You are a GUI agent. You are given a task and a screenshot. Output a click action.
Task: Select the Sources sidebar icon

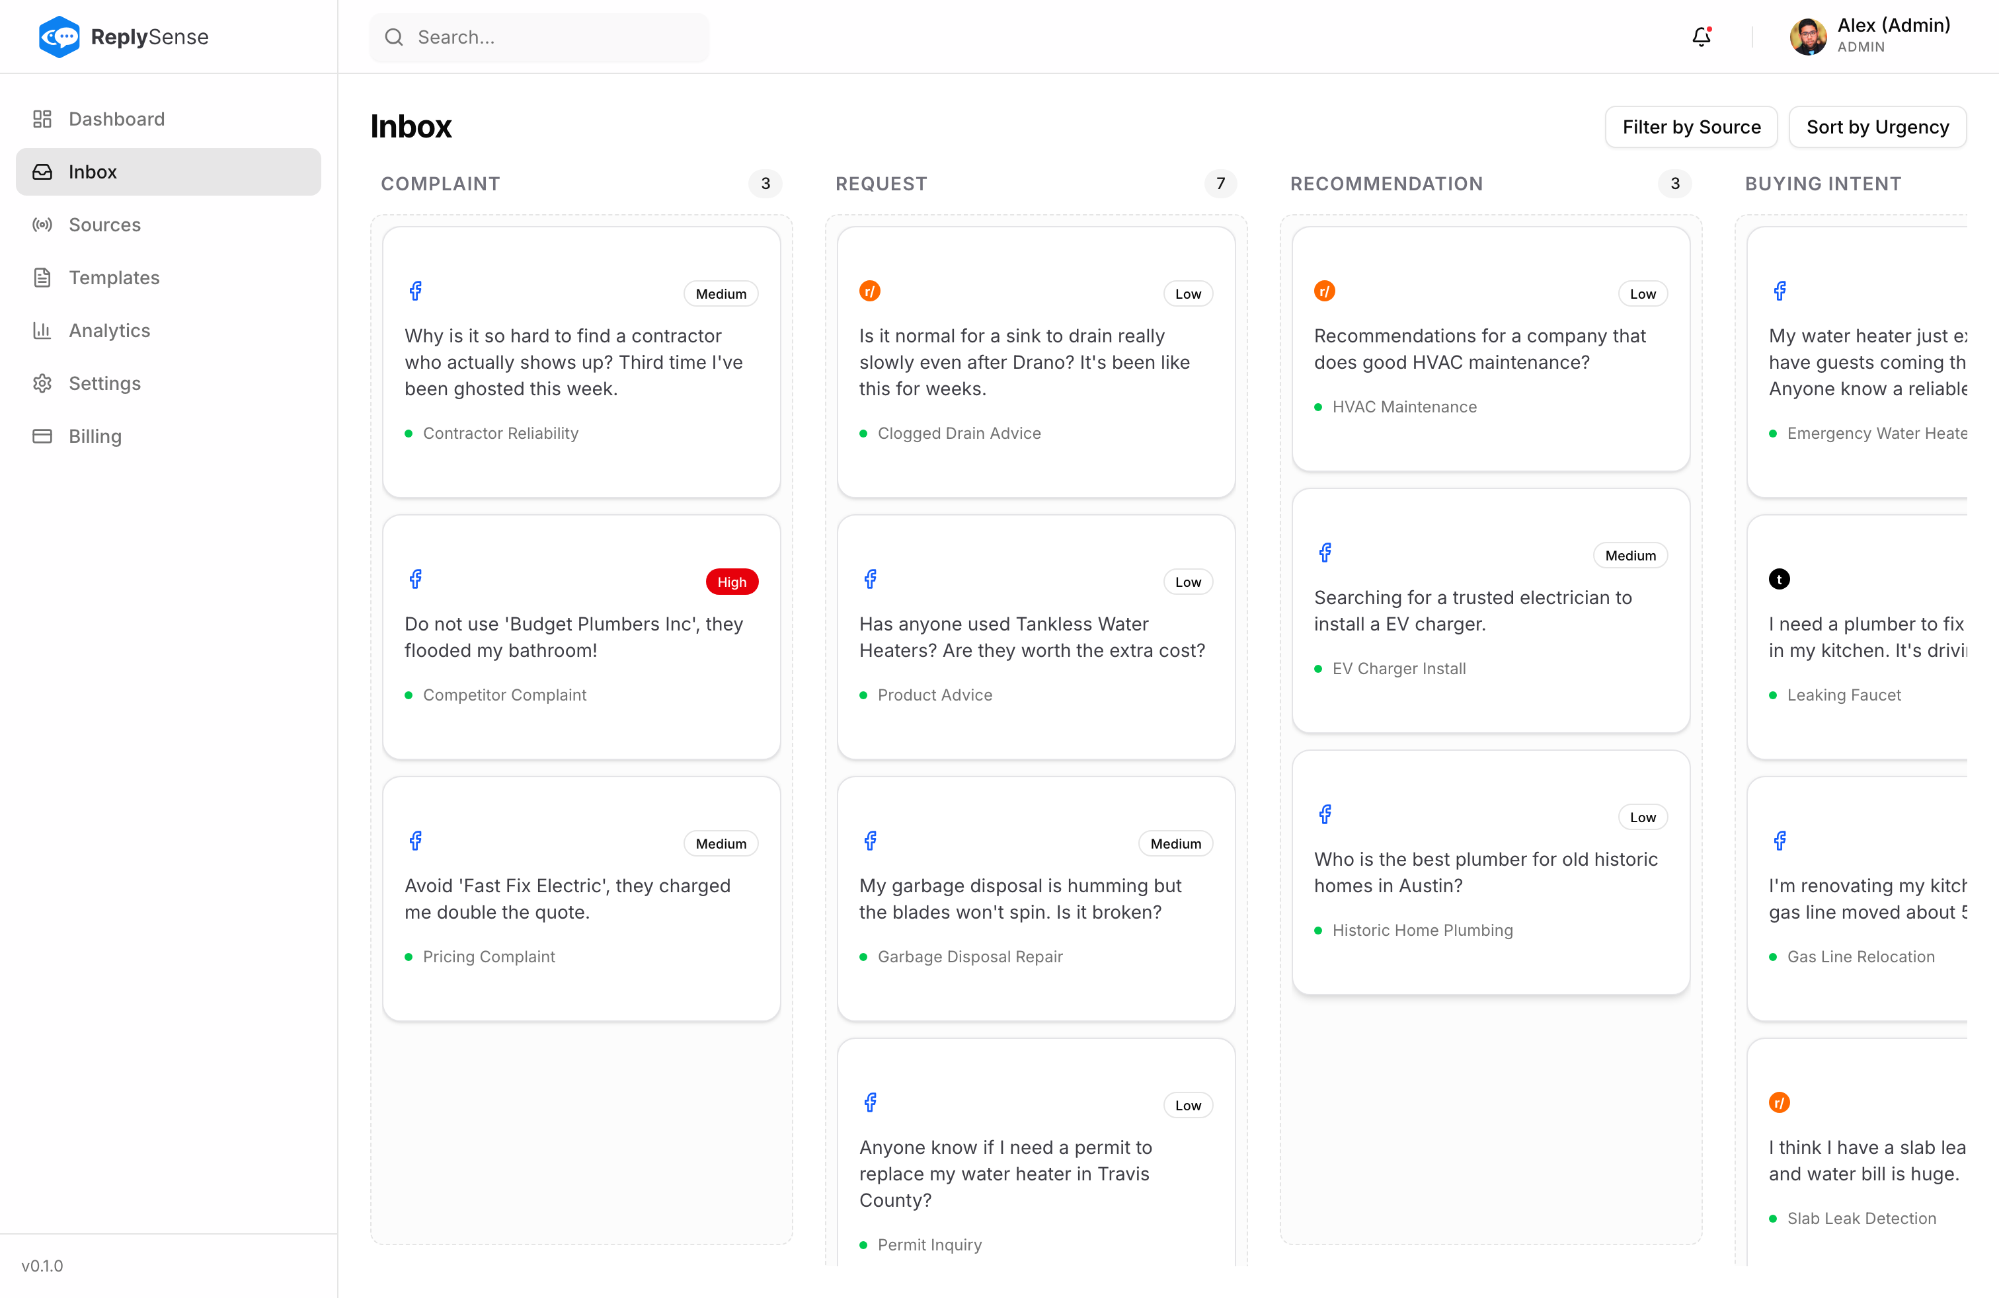pyautogui.click(x=42, y=224)
